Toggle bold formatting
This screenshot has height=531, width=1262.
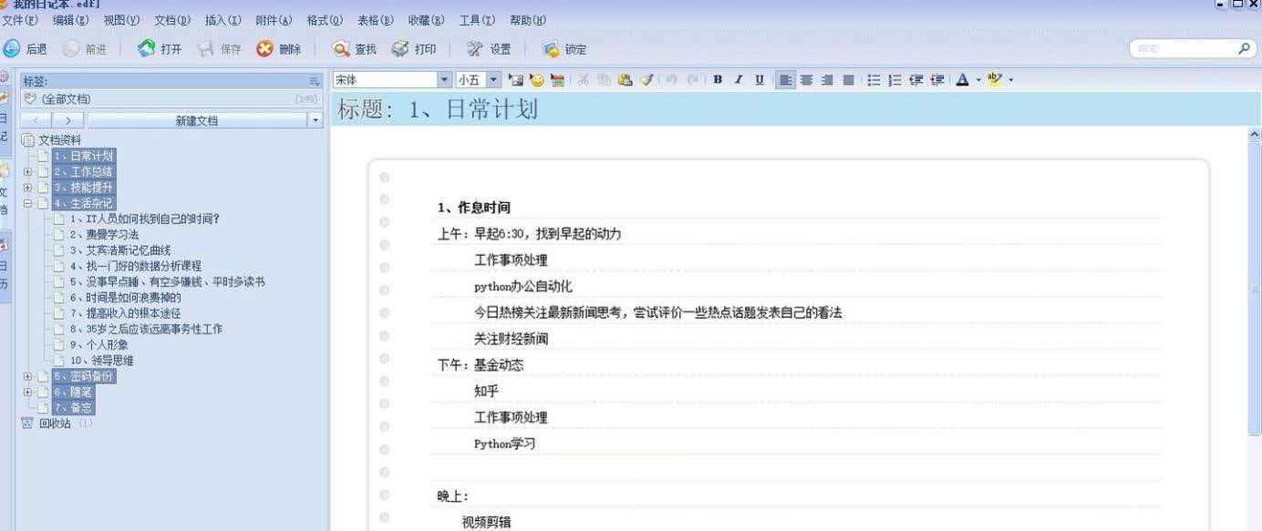point(718,79)
